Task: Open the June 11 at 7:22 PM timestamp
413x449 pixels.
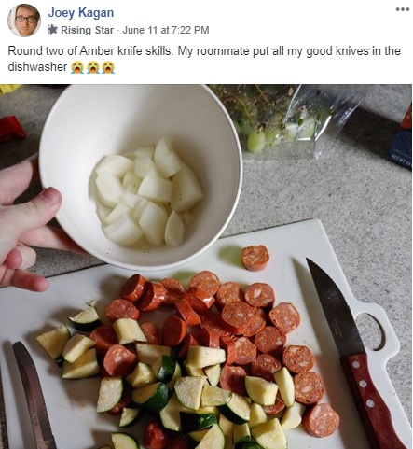Action: (x=166, y=30)
